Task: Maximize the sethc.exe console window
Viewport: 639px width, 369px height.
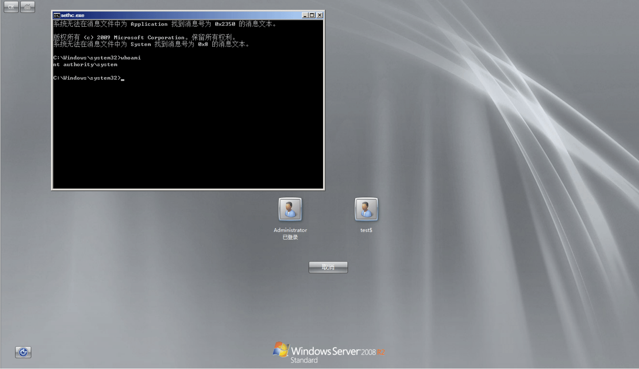Action: (x=312, y=15)
